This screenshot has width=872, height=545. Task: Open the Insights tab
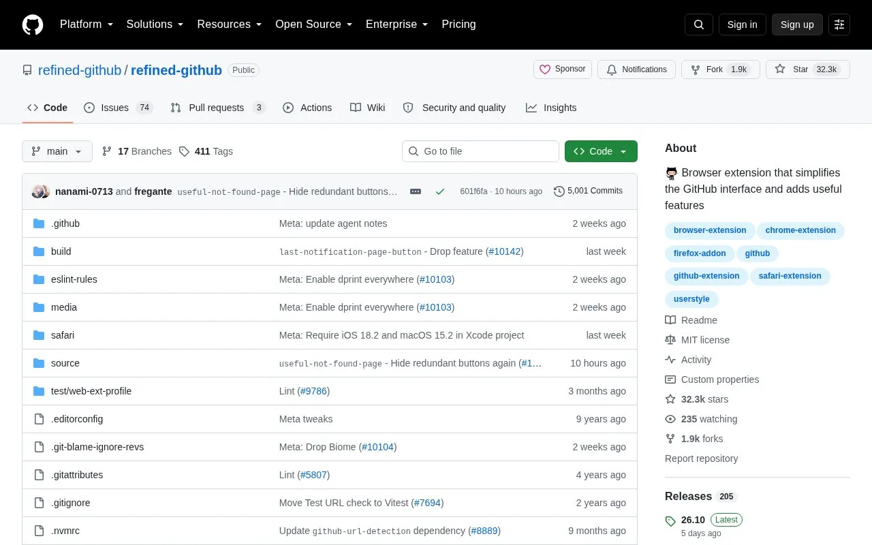551,108
